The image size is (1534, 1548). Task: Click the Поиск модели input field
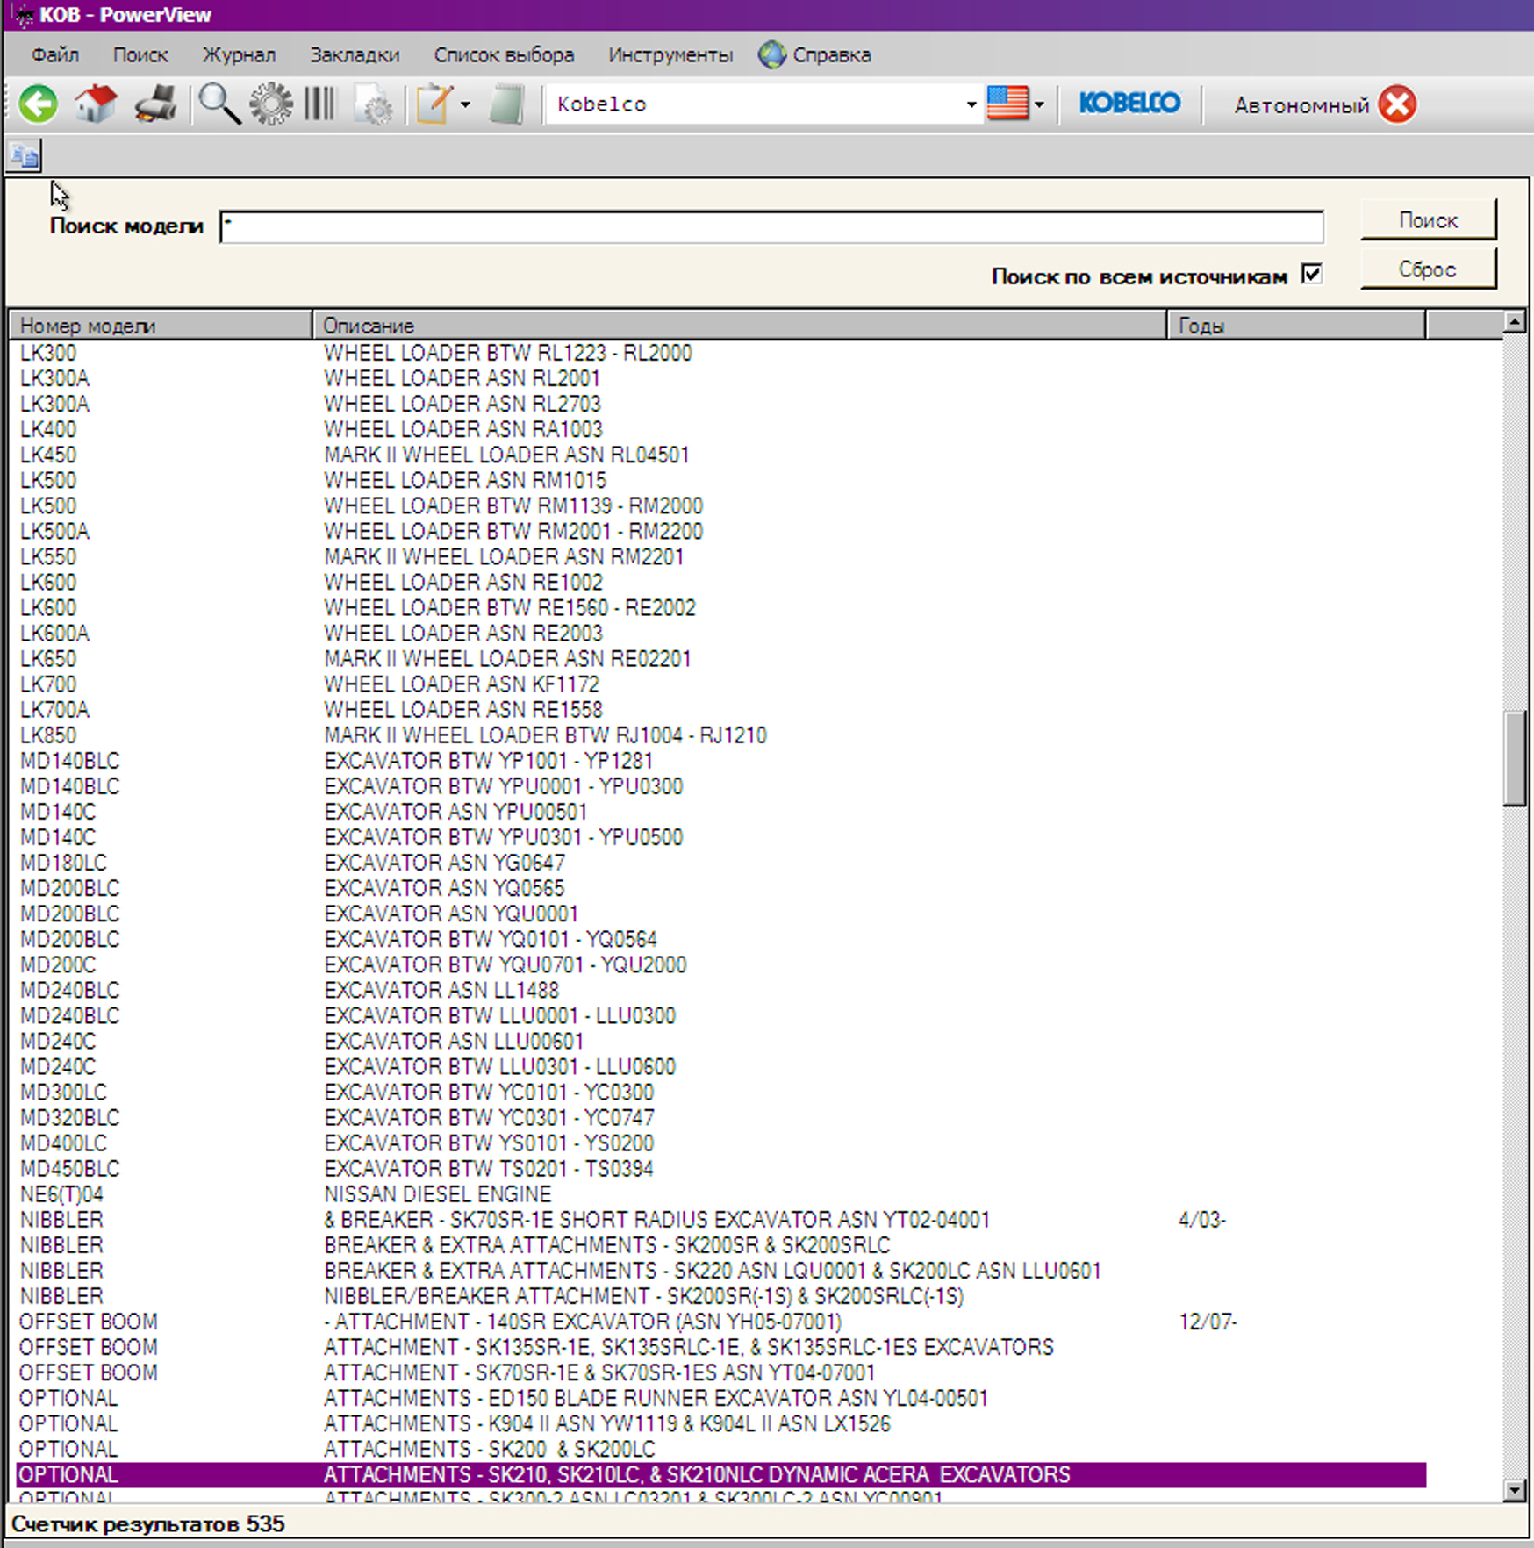pos(771,227)
